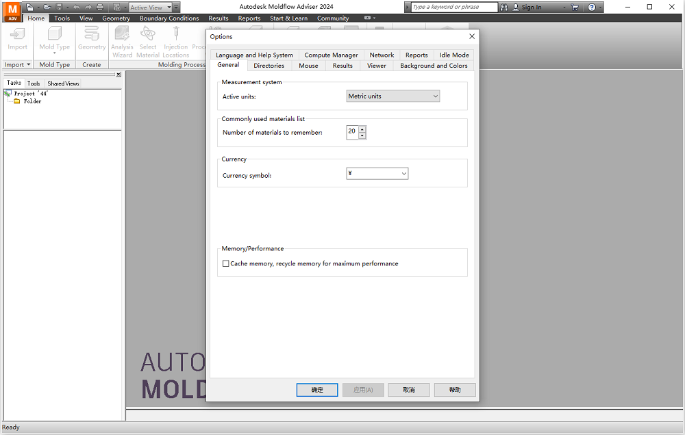Expand the search box arrow left of keyword field
Image resolution: width=685 pixels, height=435 pixels.
(408, 8)
